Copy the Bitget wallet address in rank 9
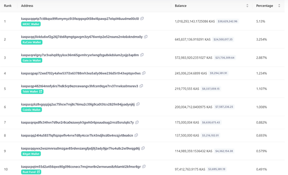Image resolution: width=288 pixels, height=175 pixels. click(x=143, y=148)
